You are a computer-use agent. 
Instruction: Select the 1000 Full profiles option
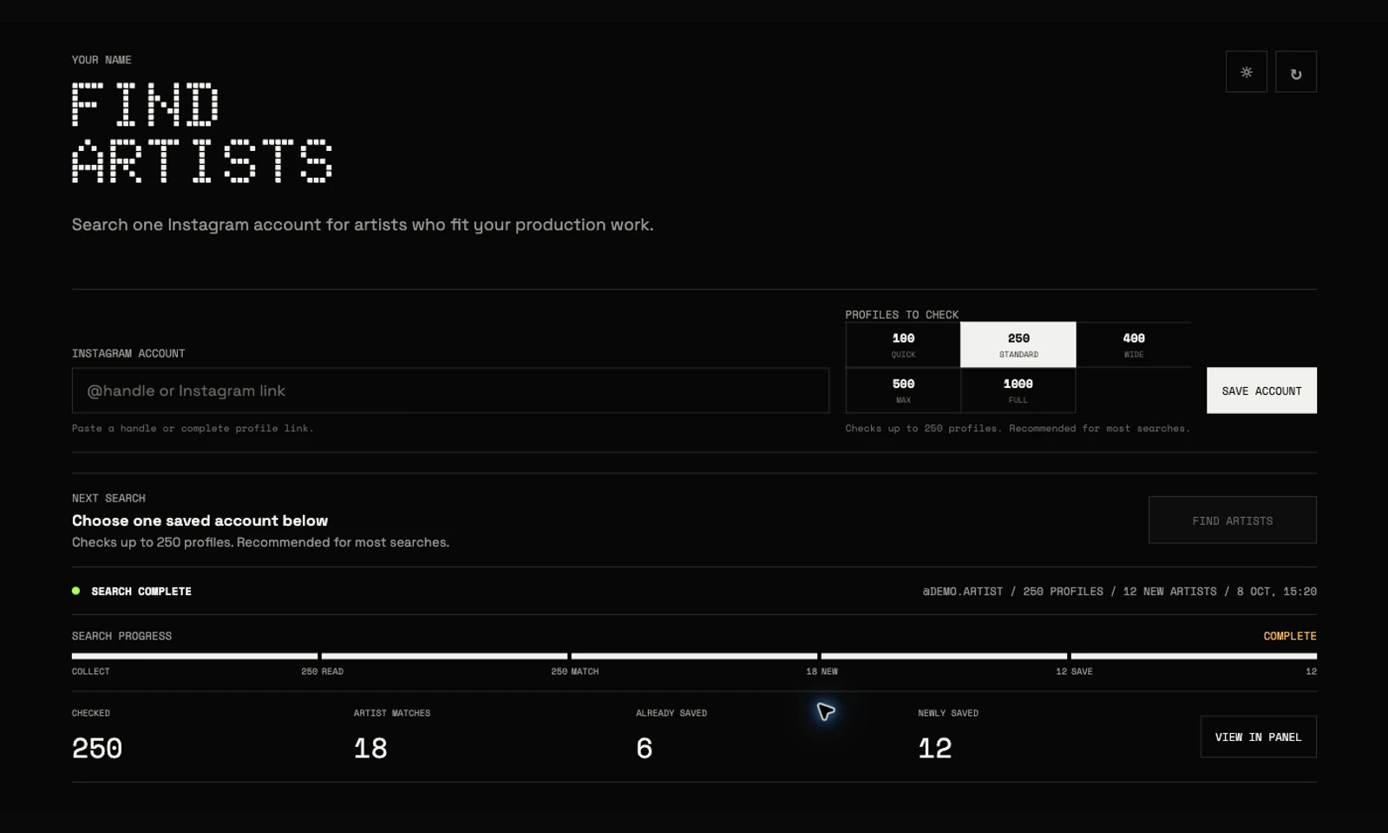pos(1018,390)
